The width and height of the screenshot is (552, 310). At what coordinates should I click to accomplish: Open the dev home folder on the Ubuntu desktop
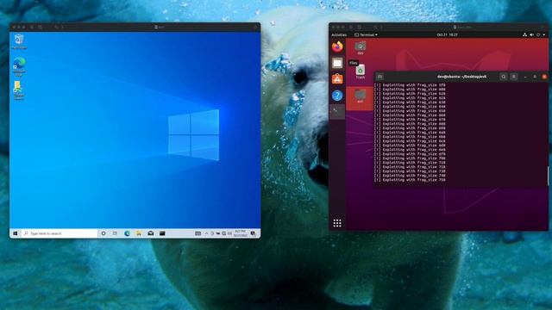(x=361, y=48)
